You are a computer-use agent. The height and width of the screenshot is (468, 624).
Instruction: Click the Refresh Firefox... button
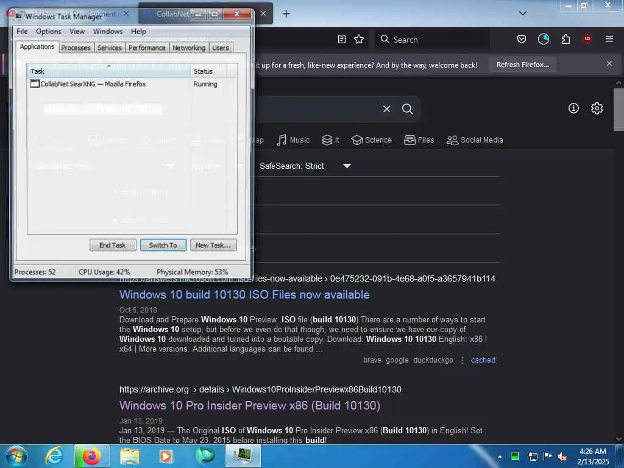522,65
